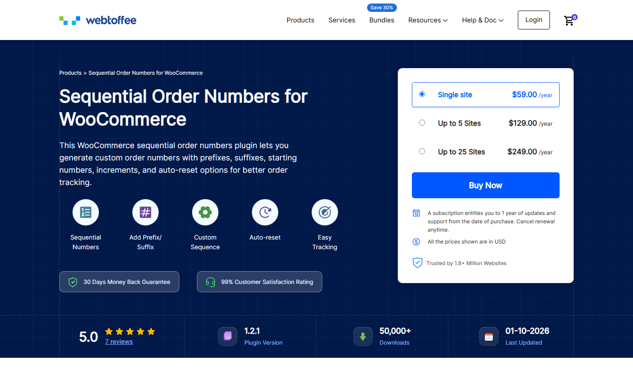
Task: Click the money back guarantee shield icon
Action: click(73, 282)
